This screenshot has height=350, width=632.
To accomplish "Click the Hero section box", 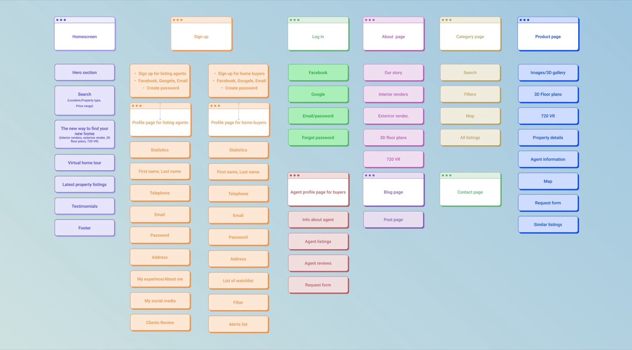I will pos(85,72).
